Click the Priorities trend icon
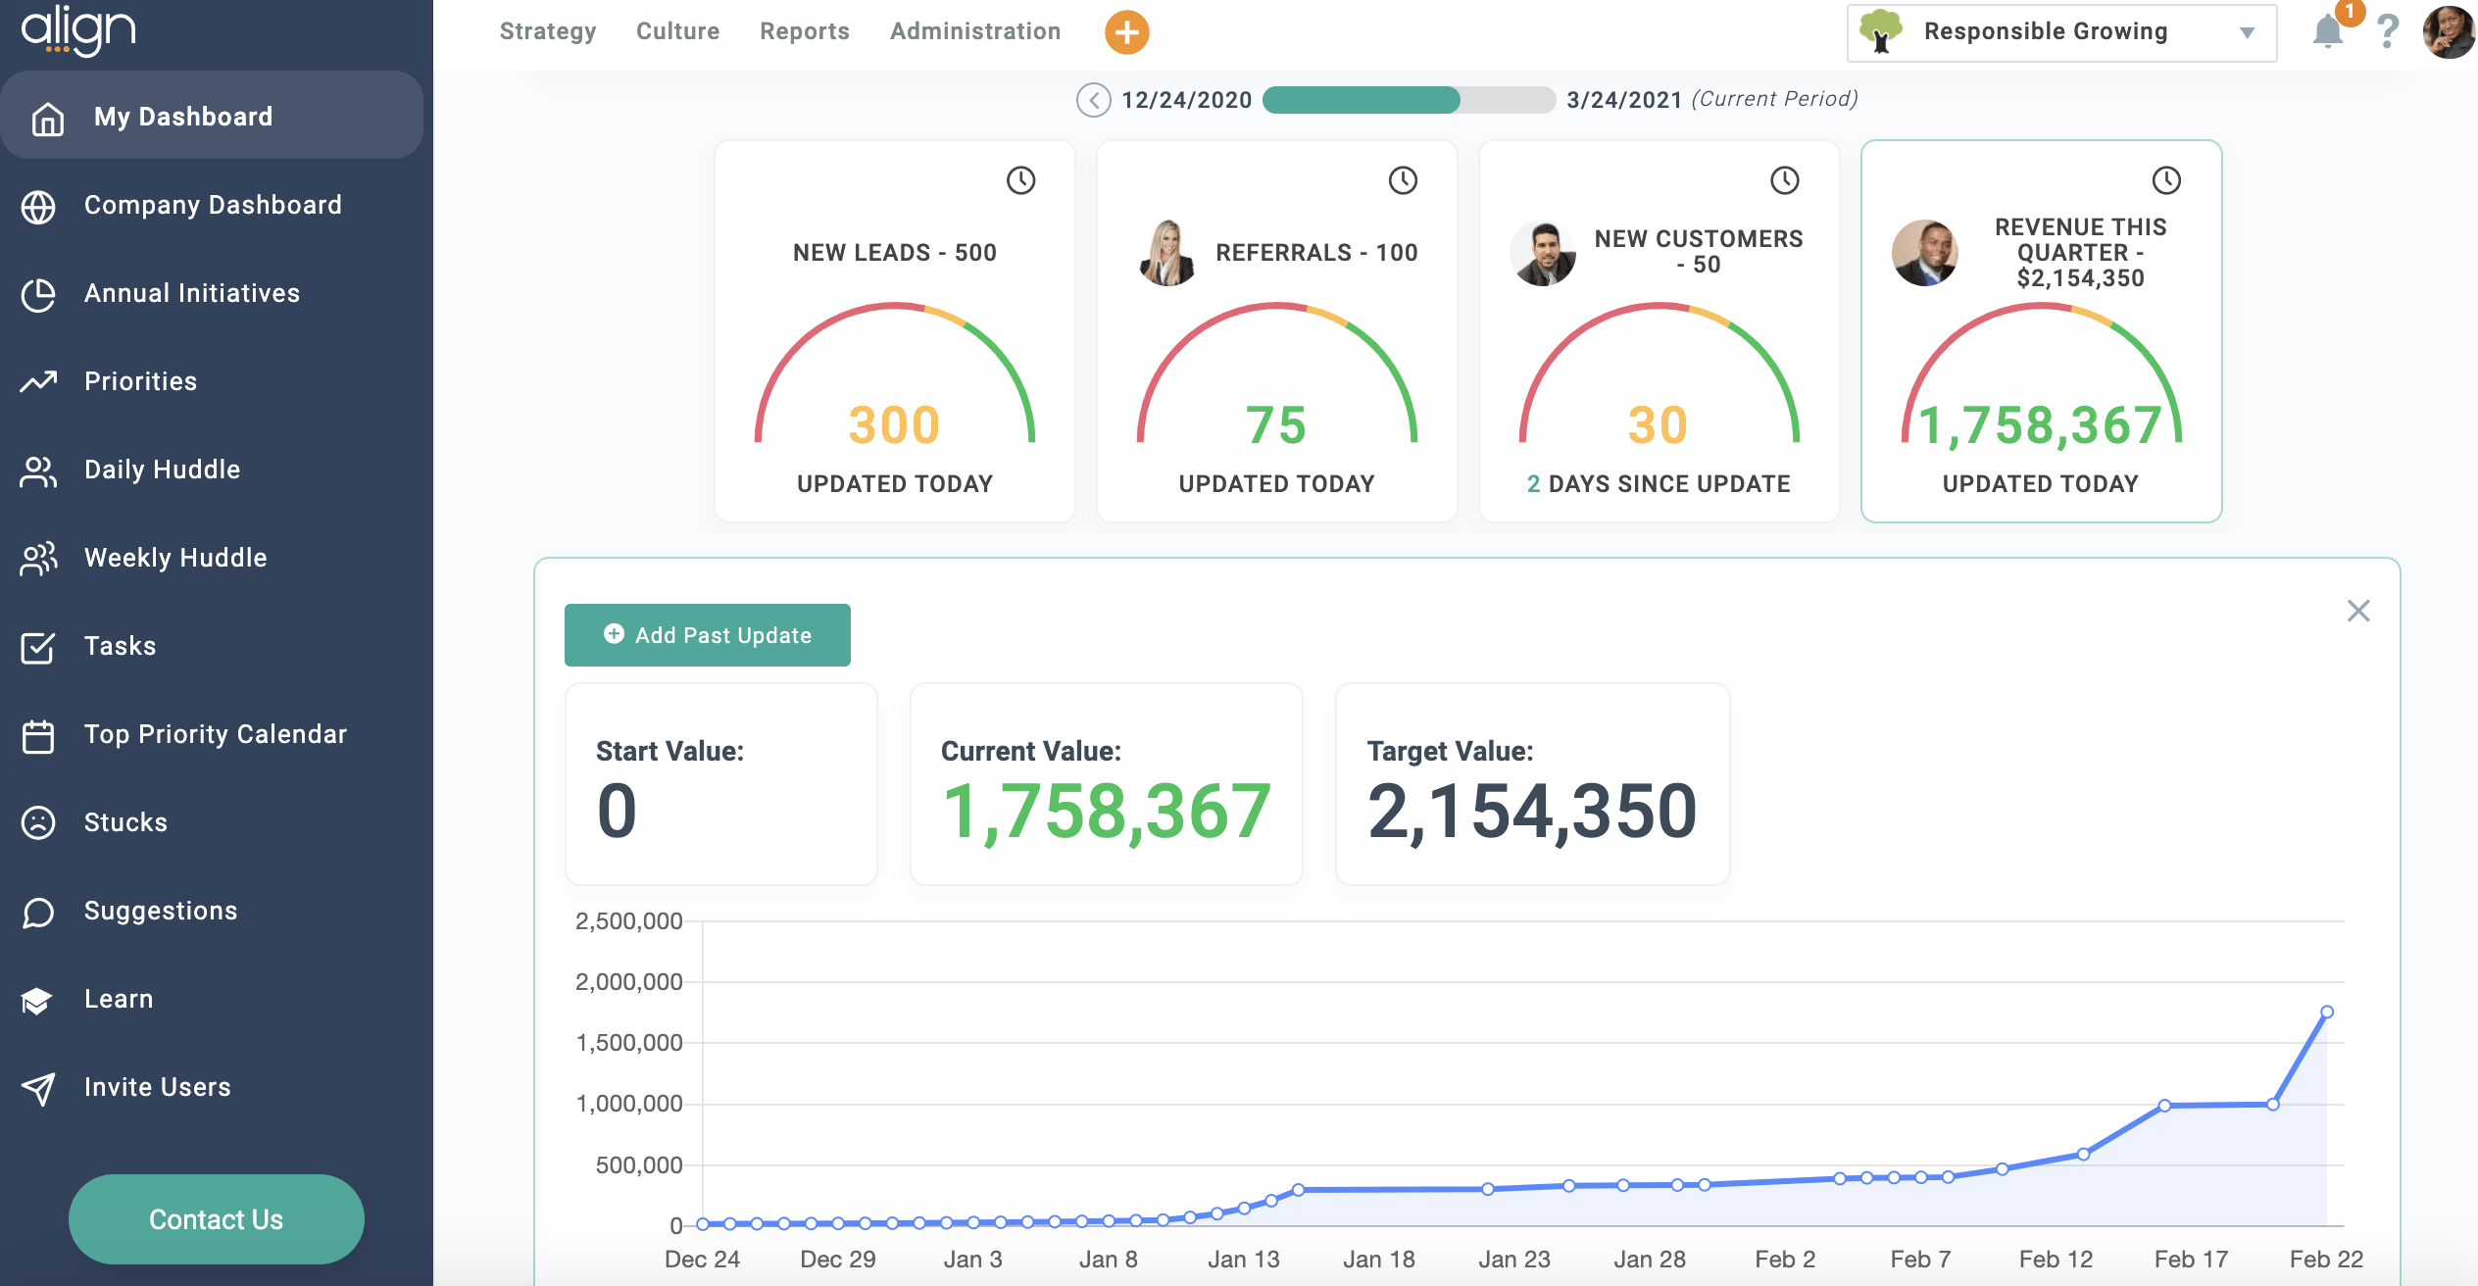Screen dimensions: 2478x1286 (38, 380)
